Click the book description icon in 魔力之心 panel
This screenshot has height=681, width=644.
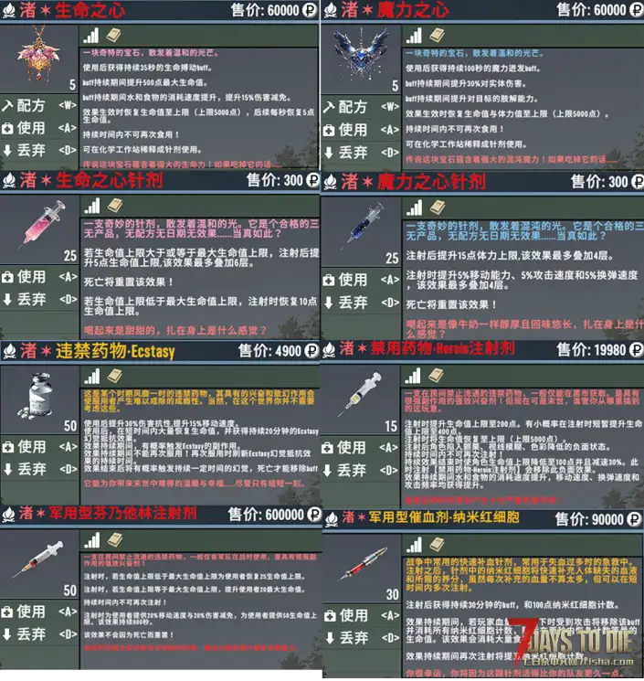[x=437, y=36]
